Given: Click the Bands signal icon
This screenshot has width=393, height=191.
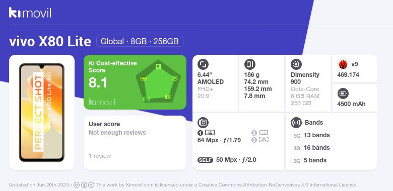Looking at the screenshot, I should click(296, 123).
